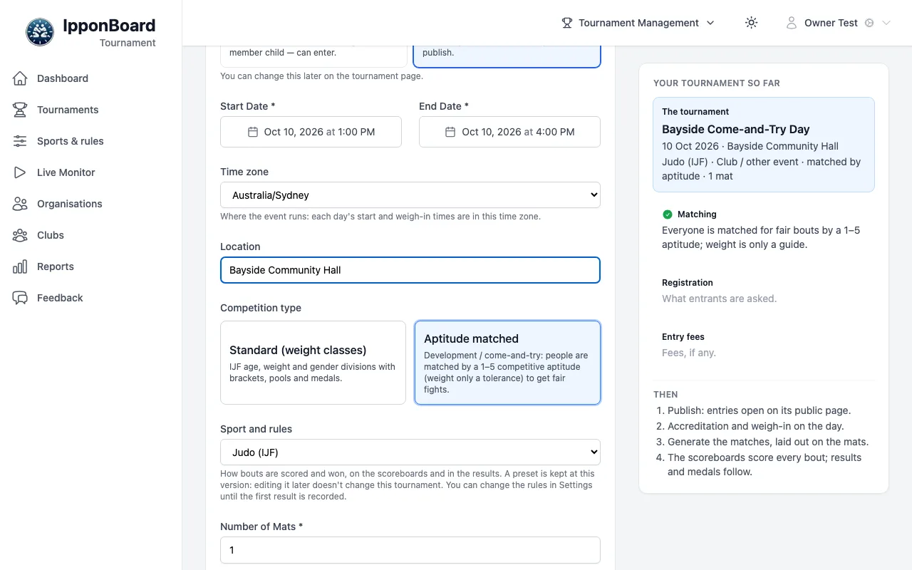Open the Tournament Management dropdown

click(638, 23)
